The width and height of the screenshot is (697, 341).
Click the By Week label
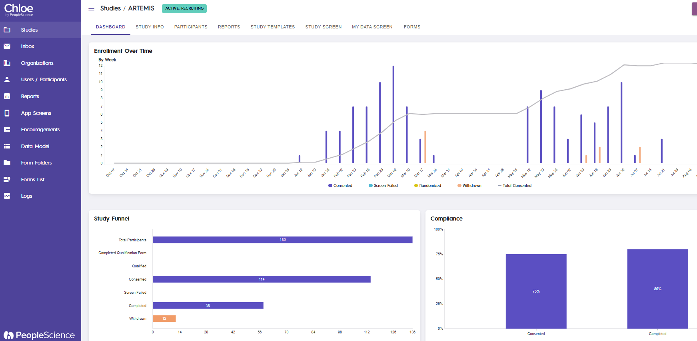point(107,60)
